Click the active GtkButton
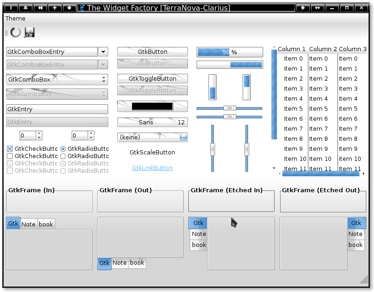The width and height of the screenshot is (374, 292). [152, 51]
